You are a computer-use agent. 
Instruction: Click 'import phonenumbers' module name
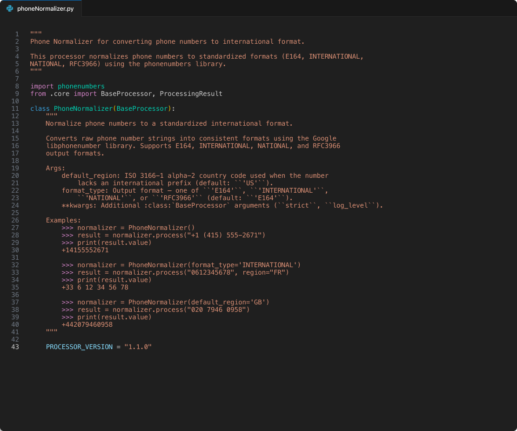[81, 86]
